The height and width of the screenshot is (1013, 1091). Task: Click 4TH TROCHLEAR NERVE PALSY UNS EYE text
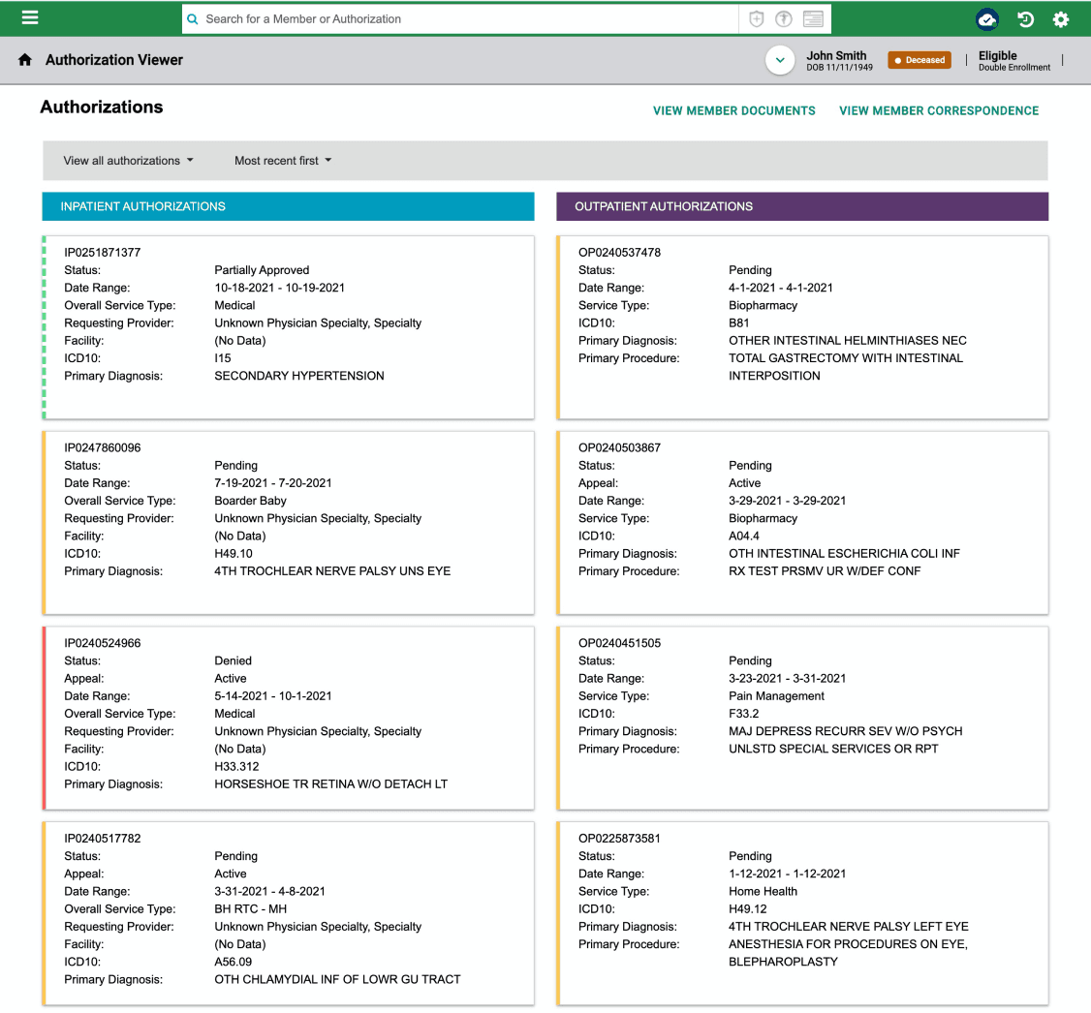coord(332,570)
